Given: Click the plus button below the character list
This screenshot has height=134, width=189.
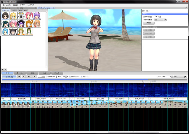Looking at the screenshot, I should coord(3,69).
